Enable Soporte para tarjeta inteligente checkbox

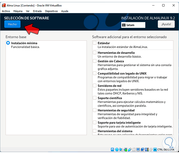coord(95,122)
